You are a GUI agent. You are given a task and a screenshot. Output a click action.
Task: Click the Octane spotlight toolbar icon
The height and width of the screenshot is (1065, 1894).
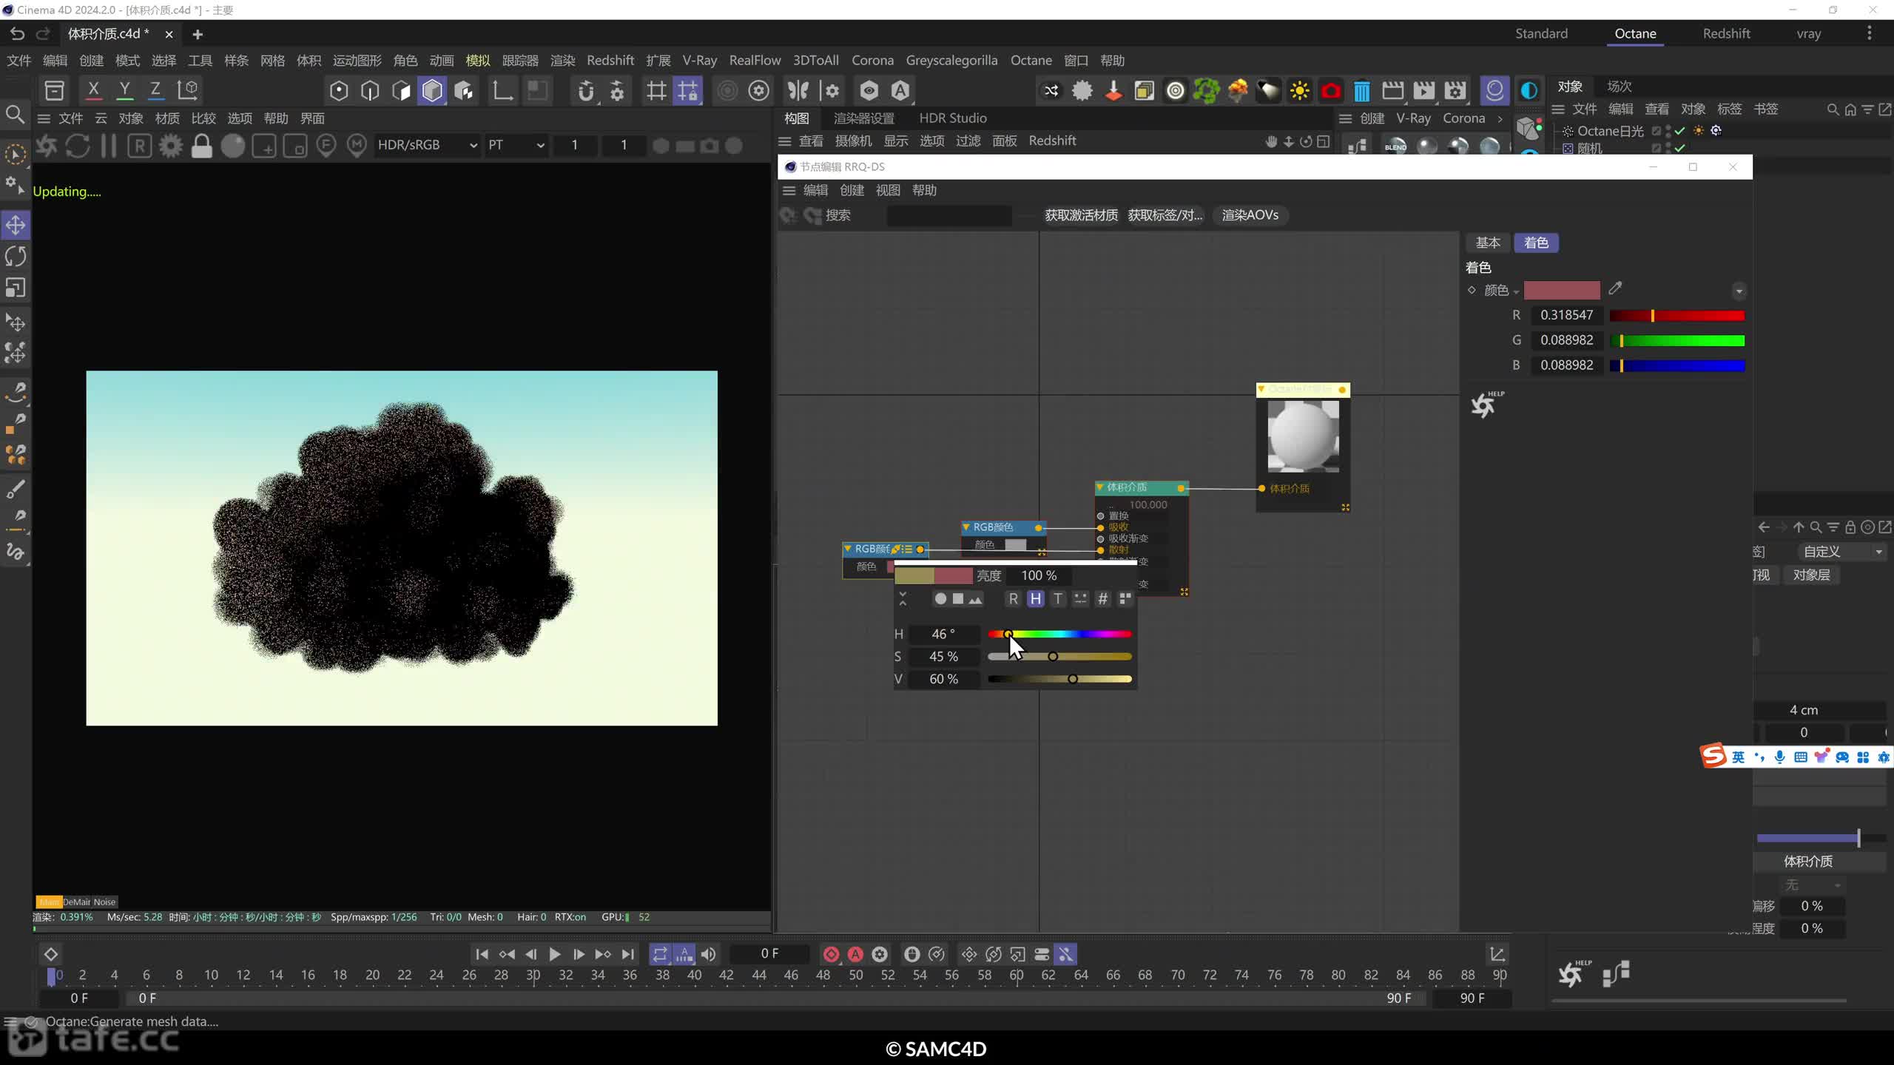click(1268, 91)
